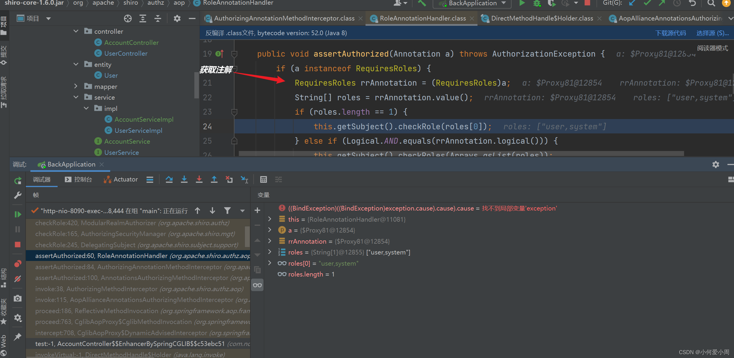The height and width of the screenshot is (358, 734).
Task: Stop the debug session red square
Action: (x=18, y=245)
